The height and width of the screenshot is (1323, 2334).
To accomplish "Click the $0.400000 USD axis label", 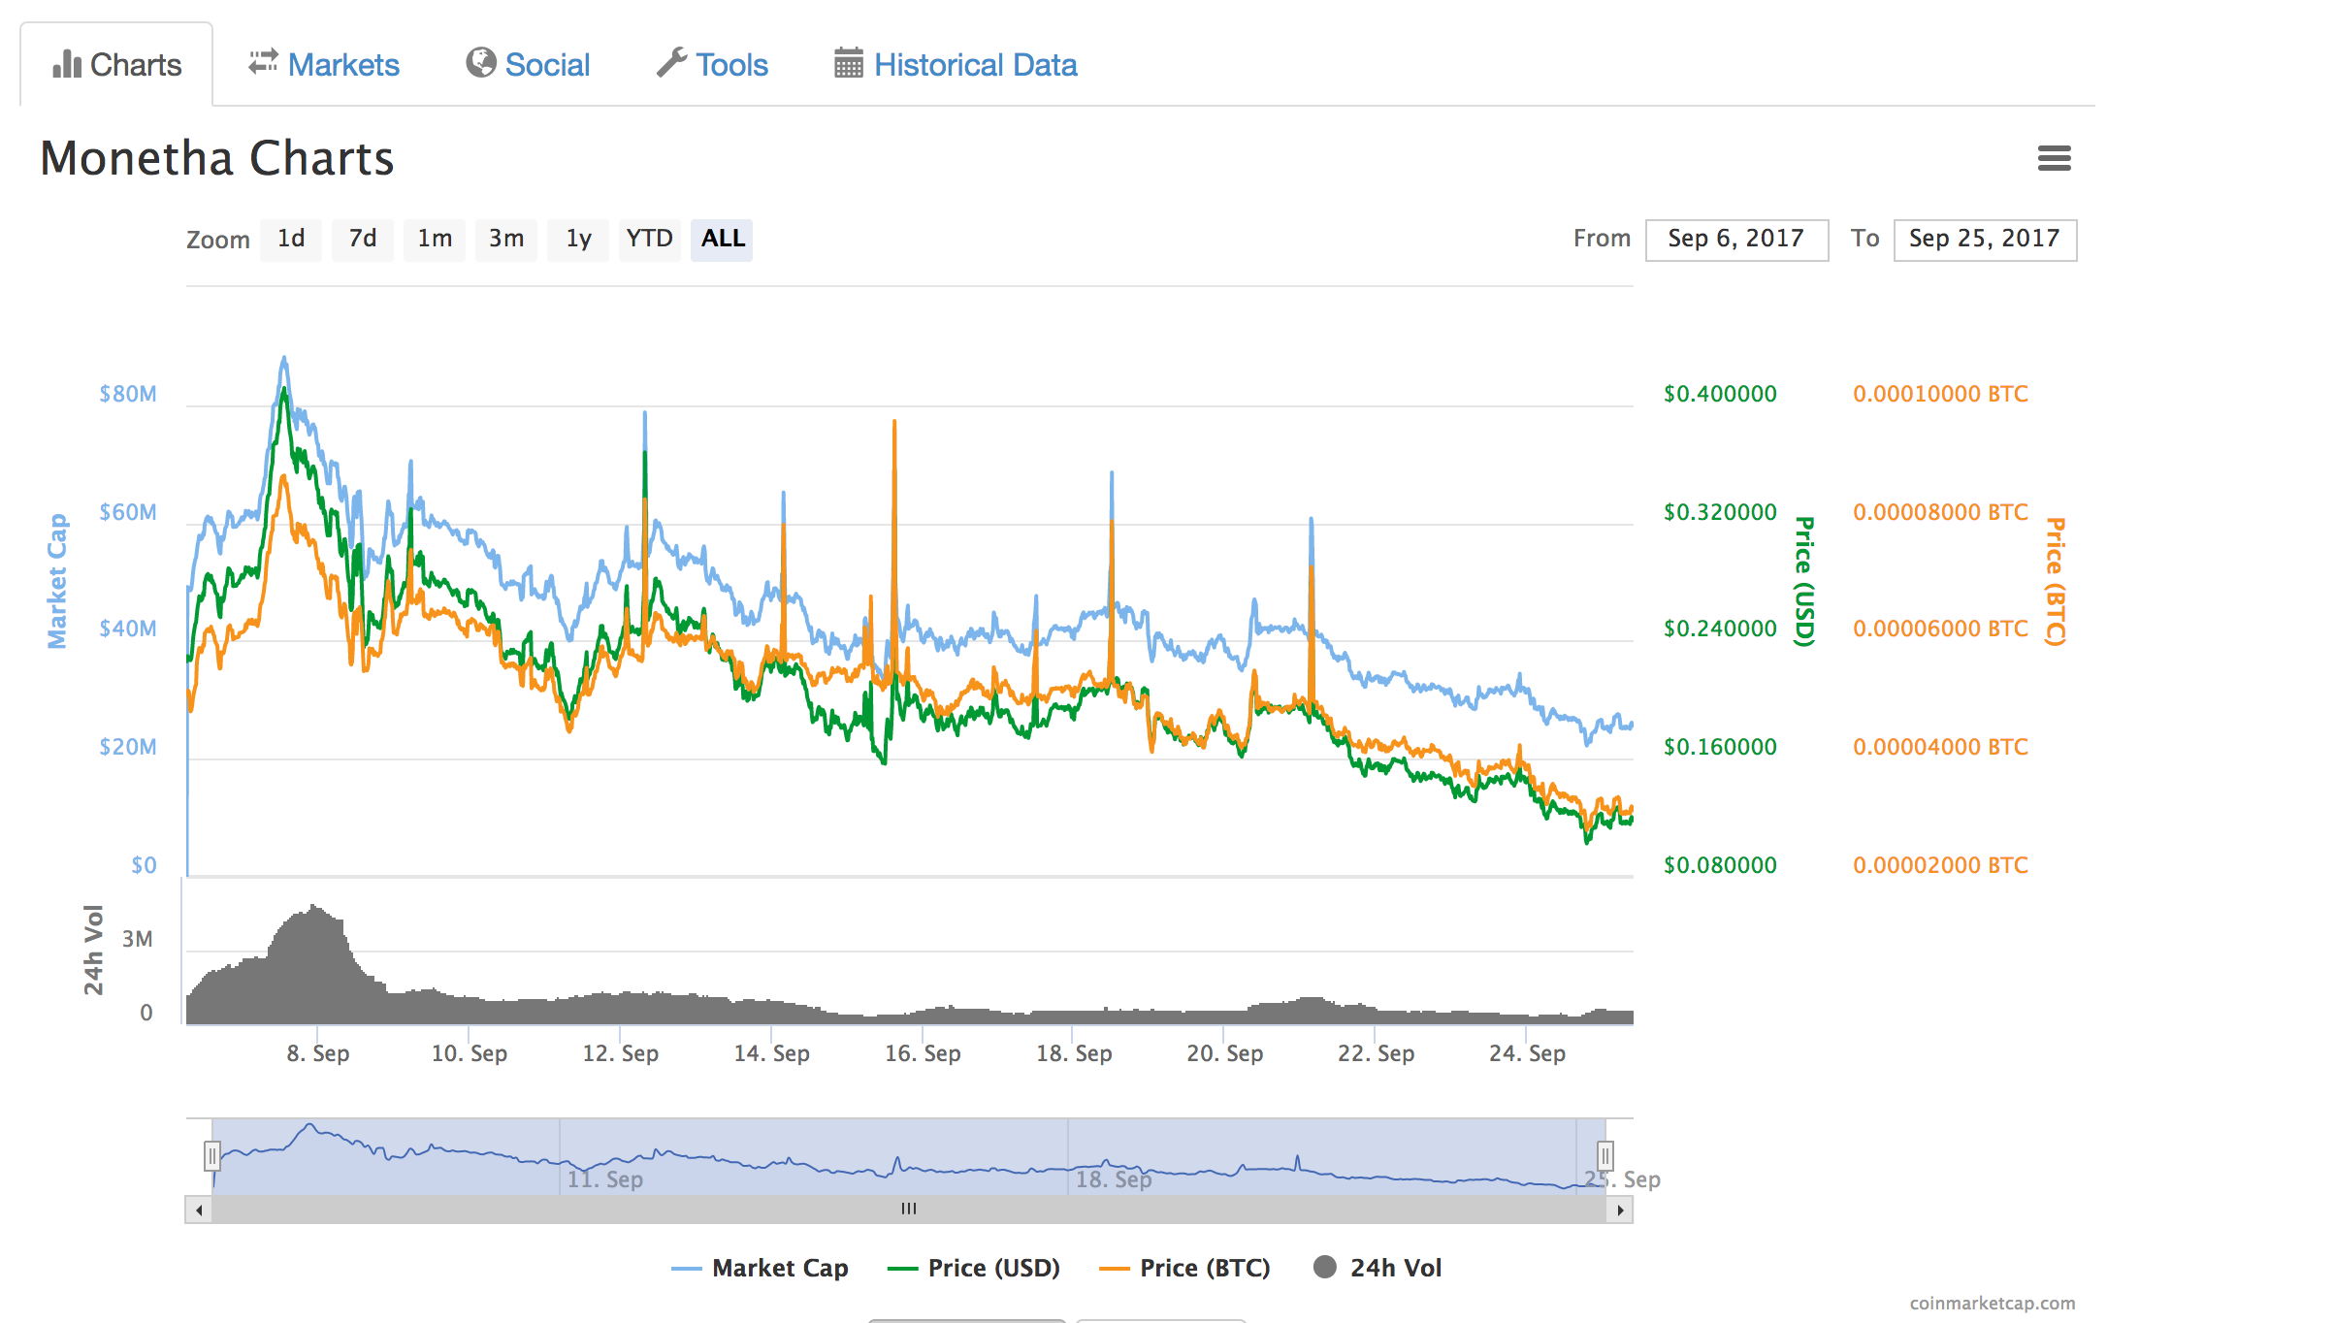I will click(x=1721, y=394).
